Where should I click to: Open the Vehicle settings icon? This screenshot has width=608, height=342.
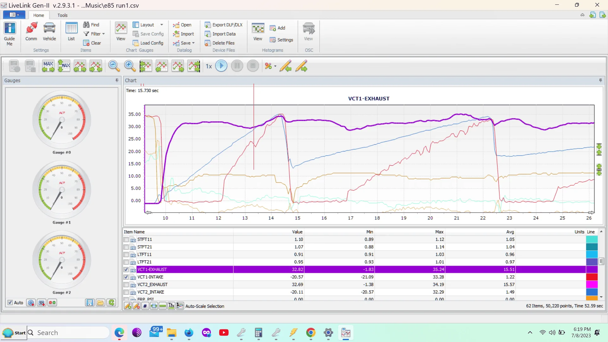click(49, 32)
